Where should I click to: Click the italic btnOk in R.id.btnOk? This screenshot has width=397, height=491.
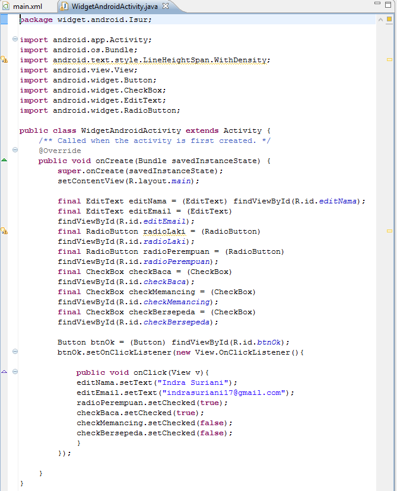pos(269,342)
